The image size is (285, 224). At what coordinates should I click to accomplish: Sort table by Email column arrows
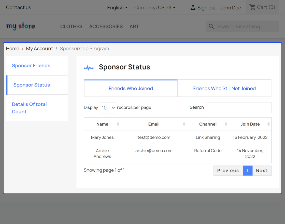(x=184, y=124)
